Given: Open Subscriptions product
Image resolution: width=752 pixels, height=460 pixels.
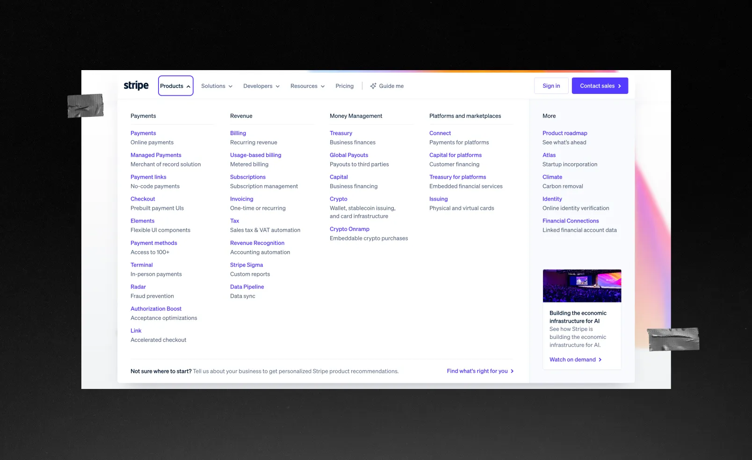Looking at the screenshot, I should (x=248, y=177).
